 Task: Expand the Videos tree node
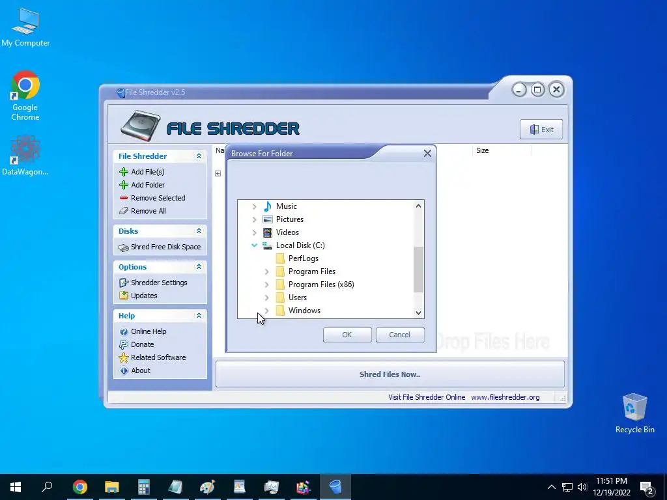pos(255,232)
